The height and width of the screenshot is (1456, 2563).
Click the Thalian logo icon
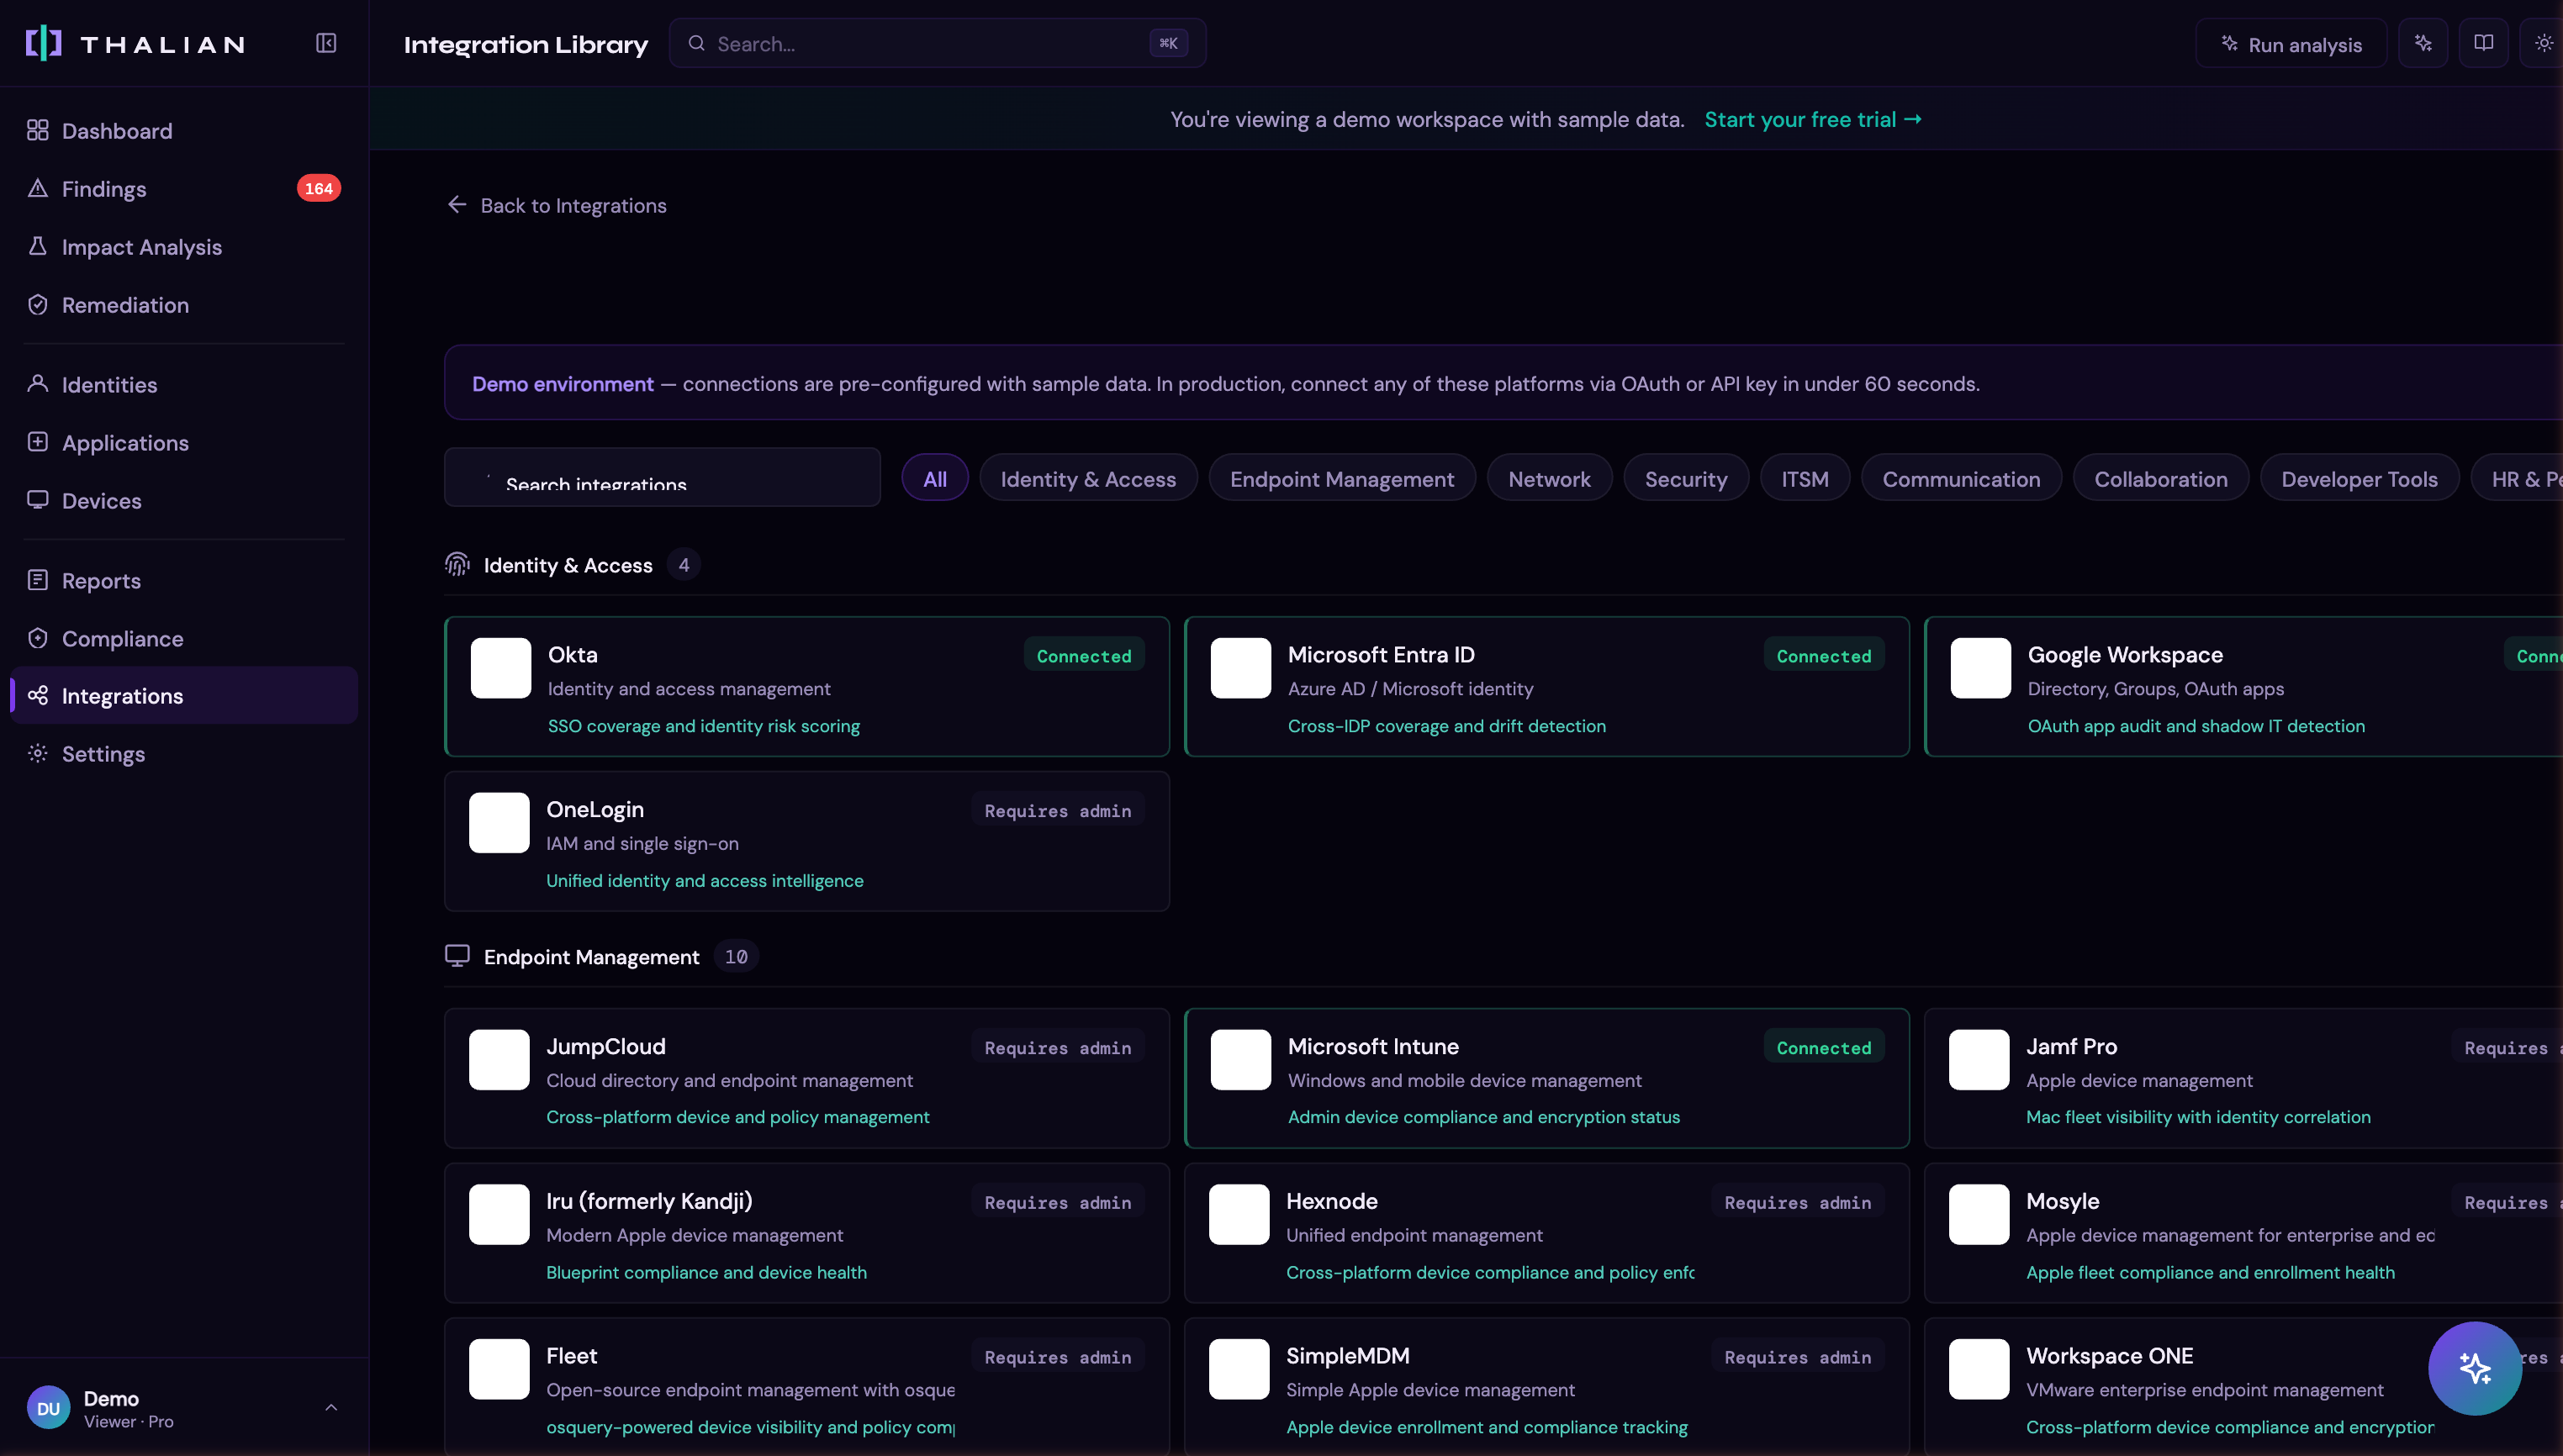(x=43, y=44)
